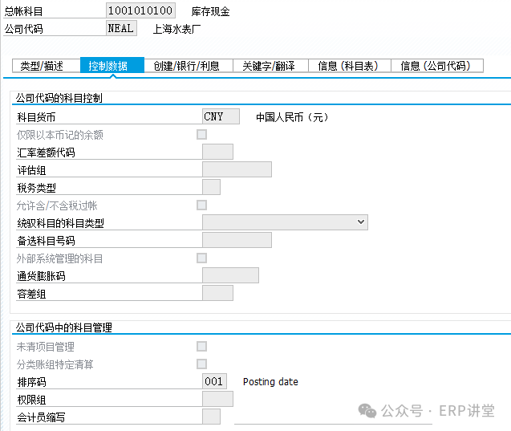This screenshot has height=431, width=511.
Task: Go to the 关键字/翻译 tab
Action: click(x=270, y=66)
